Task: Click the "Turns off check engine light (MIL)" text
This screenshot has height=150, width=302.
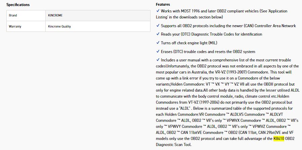Action: pos(188,43)
